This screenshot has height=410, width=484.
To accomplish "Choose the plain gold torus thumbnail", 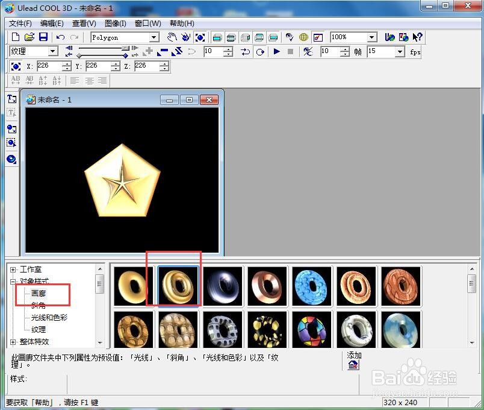I will point(134,286).
